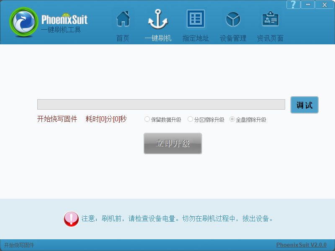Click the red warning notice icon

[x=71, y=218]
